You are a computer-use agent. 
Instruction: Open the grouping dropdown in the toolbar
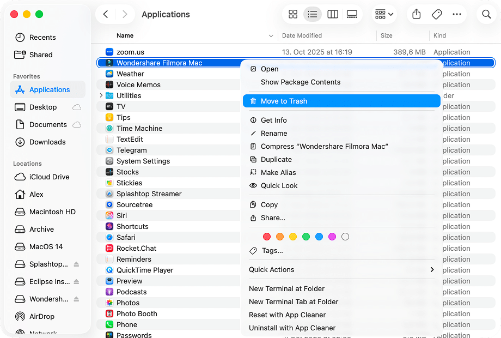pos(384,14)
